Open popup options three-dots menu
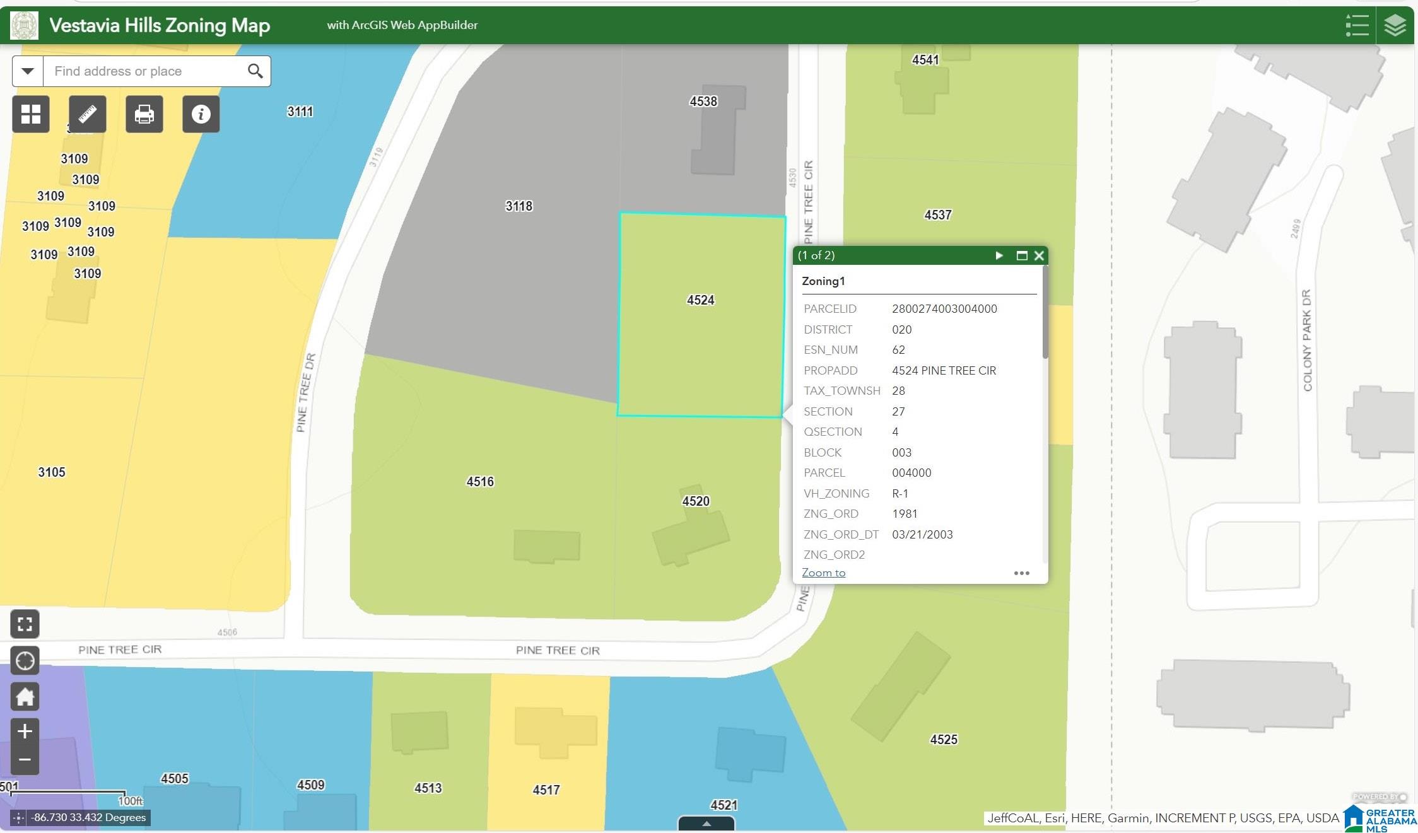Image resolution: width=1418 pixels, height=833 pixels. (x=1021, y=573)
